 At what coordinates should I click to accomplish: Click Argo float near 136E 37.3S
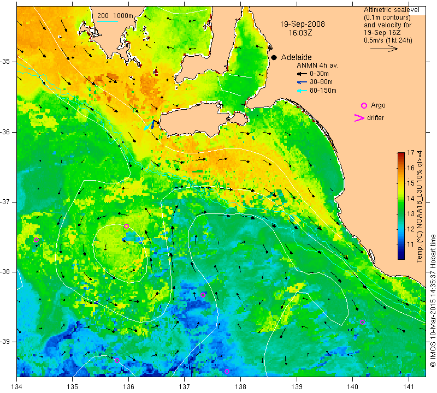click(x=126, y=226)
